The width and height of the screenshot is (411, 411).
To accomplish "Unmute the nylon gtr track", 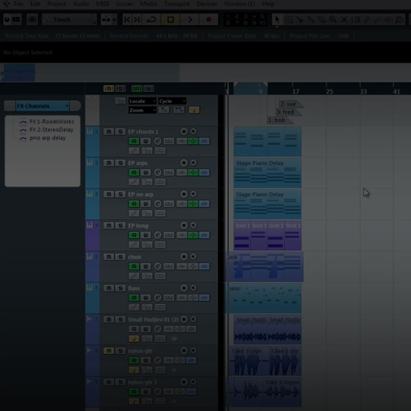I will pos(108,351).
